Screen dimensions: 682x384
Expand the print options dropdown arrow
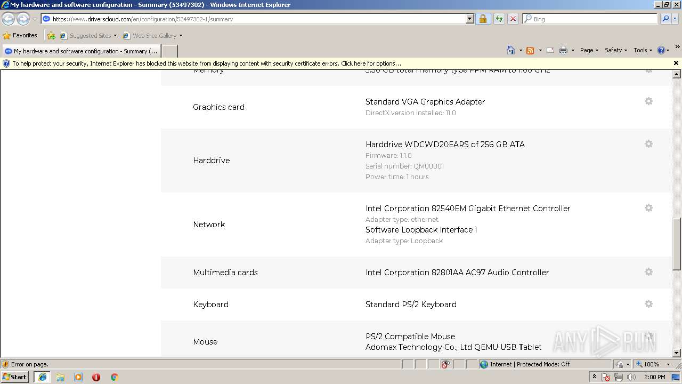point(573,50)
